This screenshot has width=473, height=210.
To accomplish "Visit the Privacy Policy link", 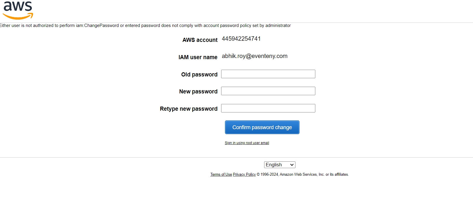I will (x=244, y=175).
